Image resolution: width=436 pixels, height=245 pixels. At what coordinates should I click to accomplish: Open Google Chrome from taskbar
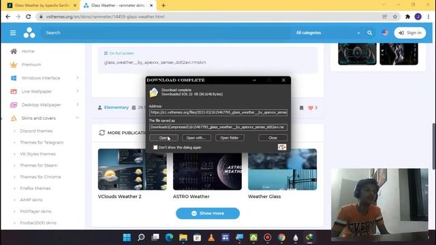pos(281,238)
